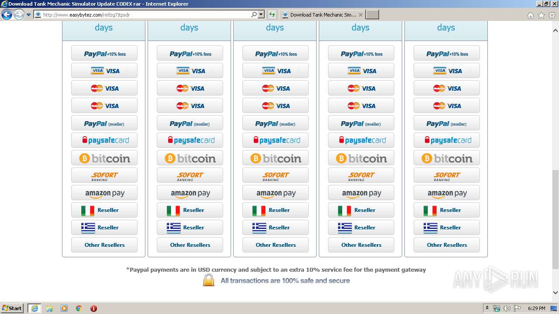The image size is (559, 314).
Task: Pay with amazon pay in first column
Action: (104, 193)
